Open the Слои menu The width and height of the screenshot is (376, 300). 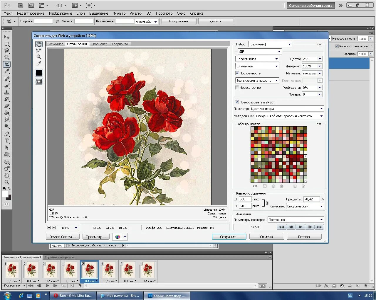point(80,13)
